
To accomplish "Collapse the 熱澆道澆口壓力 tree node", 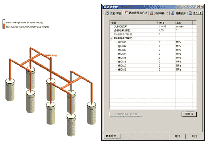I will [112, 38].
